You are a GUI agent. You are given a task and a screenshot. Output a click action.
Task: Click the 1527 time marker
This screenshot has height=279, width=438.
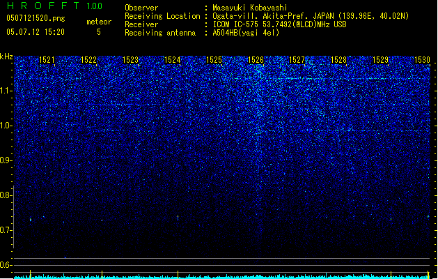tap(297, 60)
